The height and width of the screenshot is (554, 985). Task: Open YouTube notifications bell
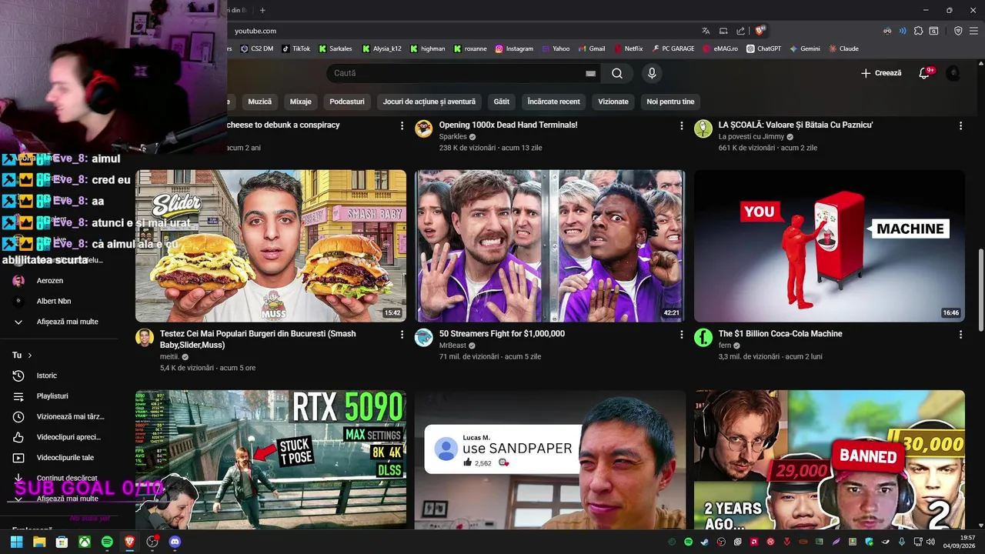925,73
